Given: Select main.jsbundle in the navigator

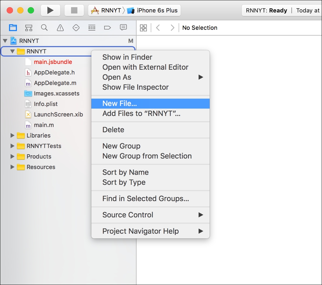Looking at the screenshot, I should coord(53,62).
